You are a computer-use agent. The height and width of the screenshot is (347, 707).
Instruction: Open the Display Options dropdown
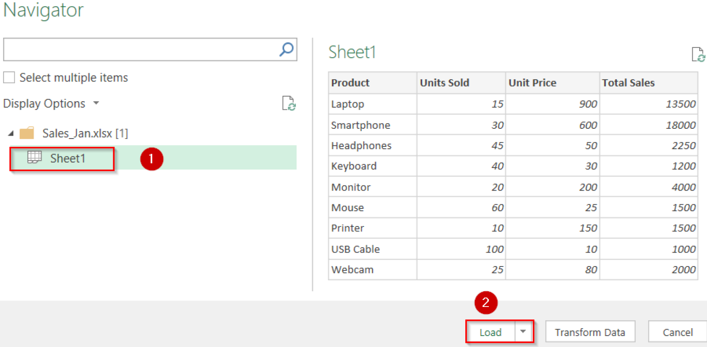click(96, 104)
